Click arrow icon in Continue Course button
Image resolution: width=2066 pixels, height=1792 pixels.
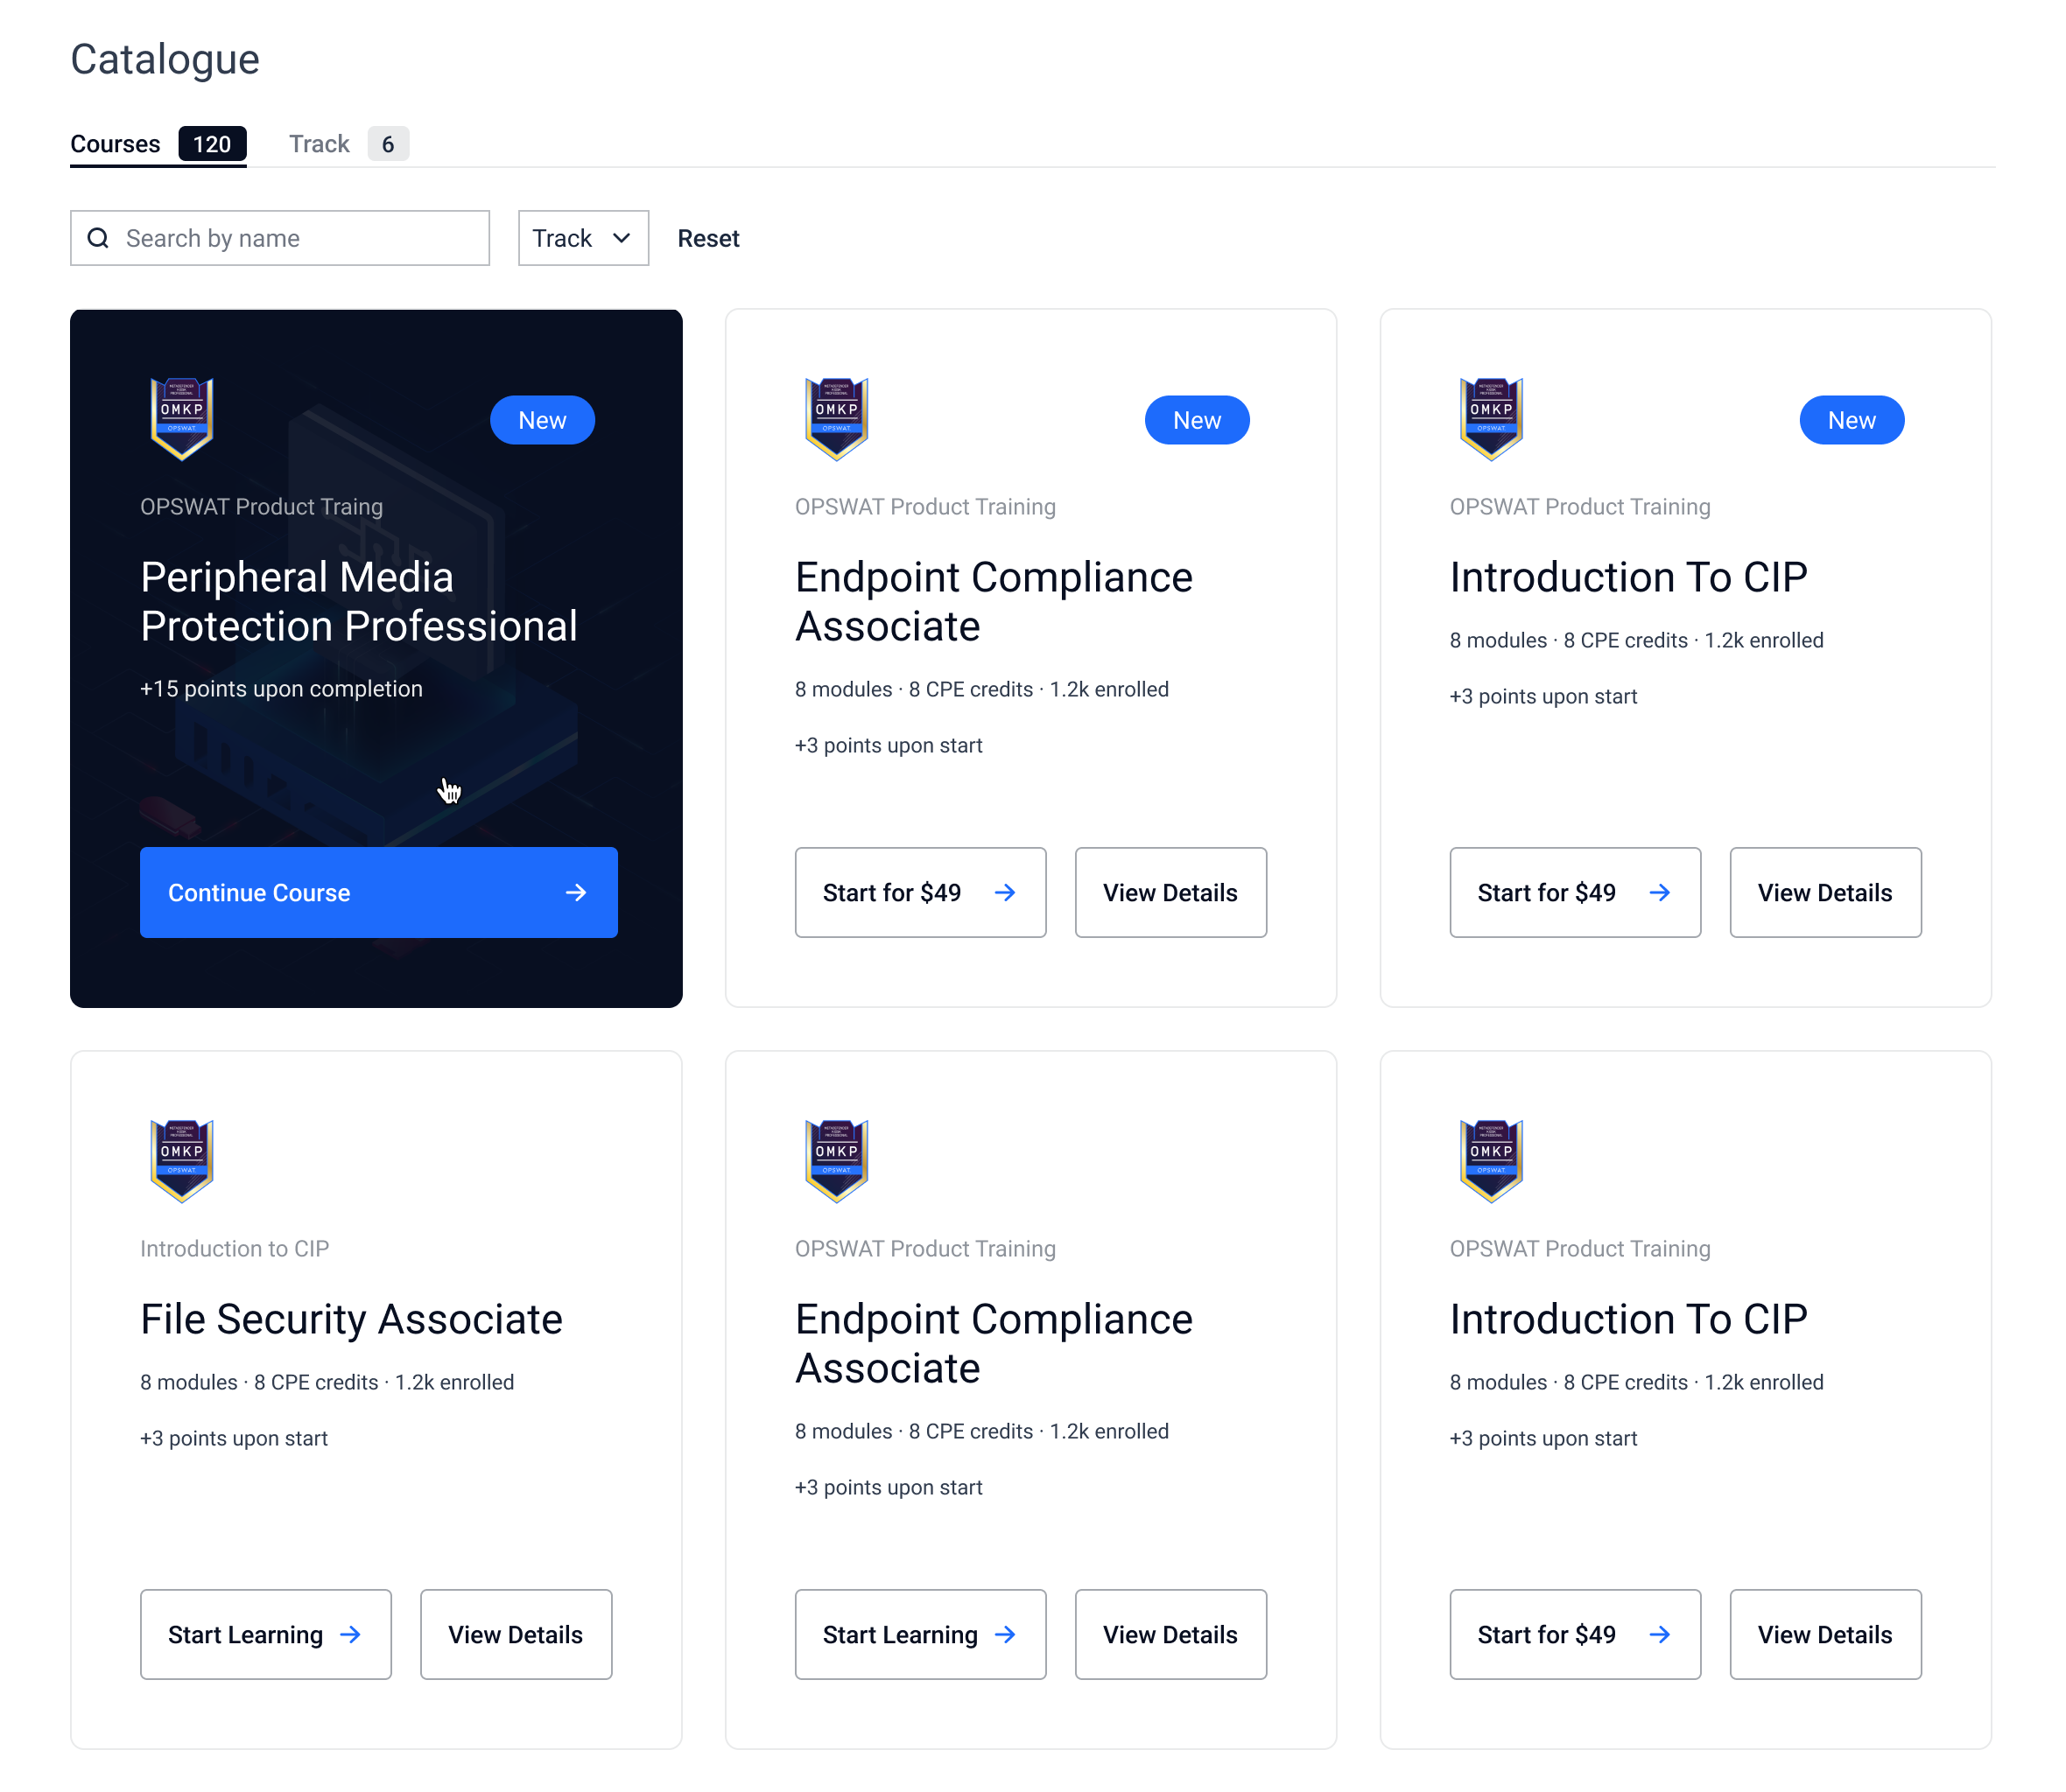tap(576, 893)
